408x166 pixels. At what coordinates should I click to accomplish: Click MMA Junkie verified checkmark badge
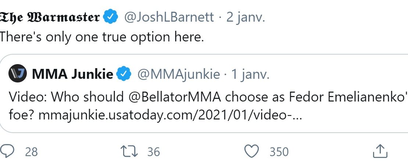click(x=124, y=74)
